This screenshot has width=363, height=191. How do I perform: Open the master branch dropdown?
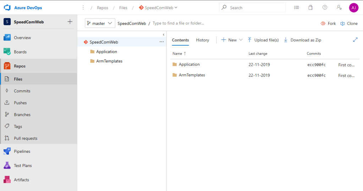[100, 23]
